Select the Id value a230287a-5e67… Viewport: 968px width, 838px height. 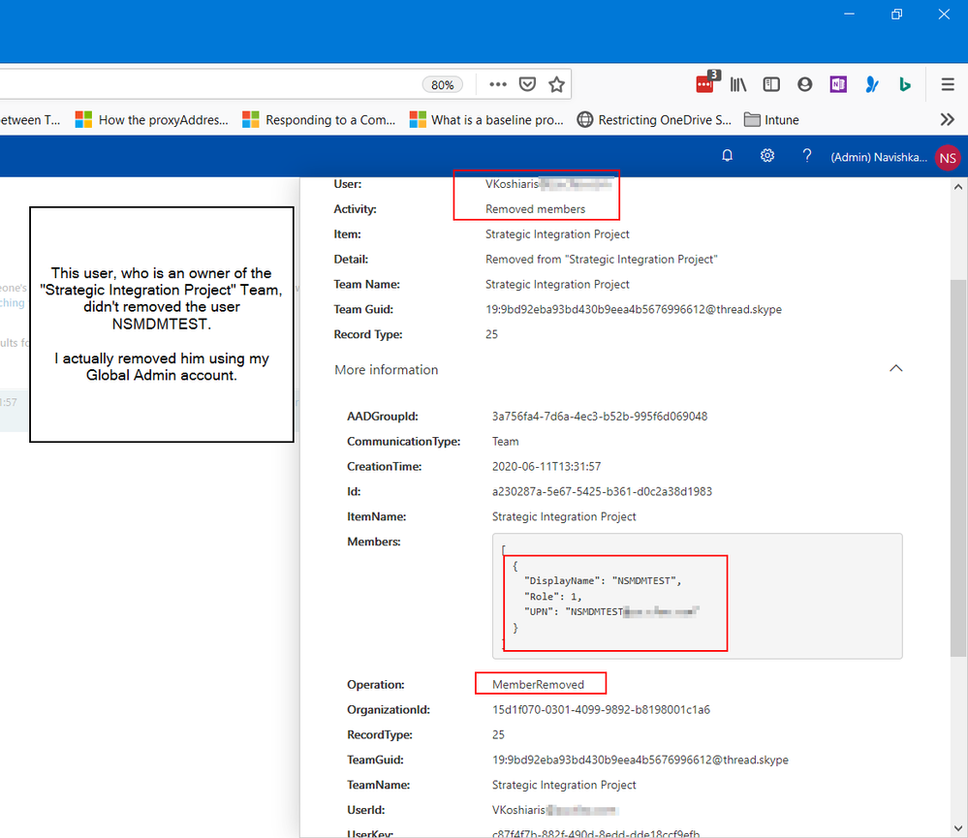602,492
